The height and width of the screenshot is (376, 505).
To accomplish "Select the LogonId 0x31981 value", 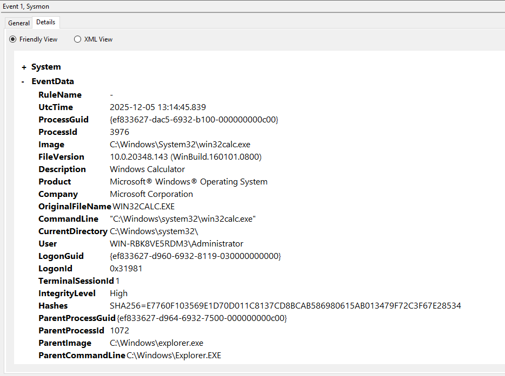I will click(x=126, y=269).
